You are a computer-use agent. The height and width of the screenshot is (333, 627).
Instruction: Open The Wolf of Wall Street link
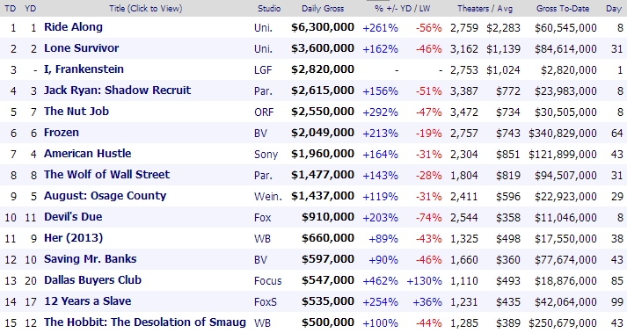click(106, 175)
